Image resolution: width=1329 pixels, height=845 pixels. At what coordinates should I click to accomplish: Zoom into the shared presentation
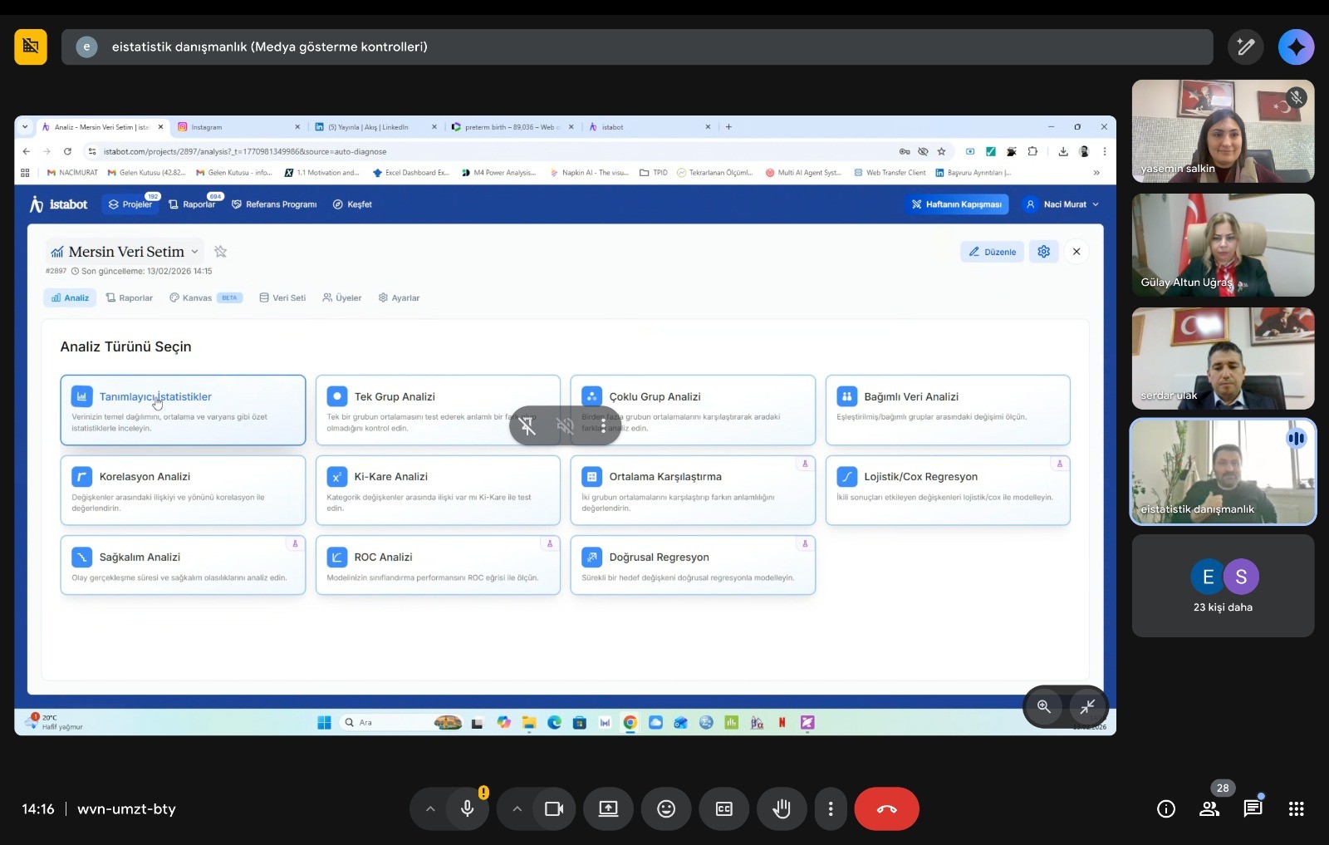1044,706
